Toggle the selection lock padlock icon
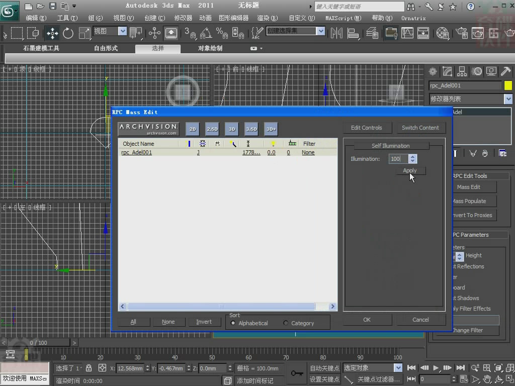The width and height of the screenshot is (515, 386). click(x=89, y=368)
